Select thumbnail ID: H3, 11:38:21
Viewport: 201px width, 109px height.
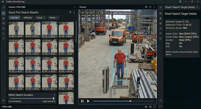point(16,65)
